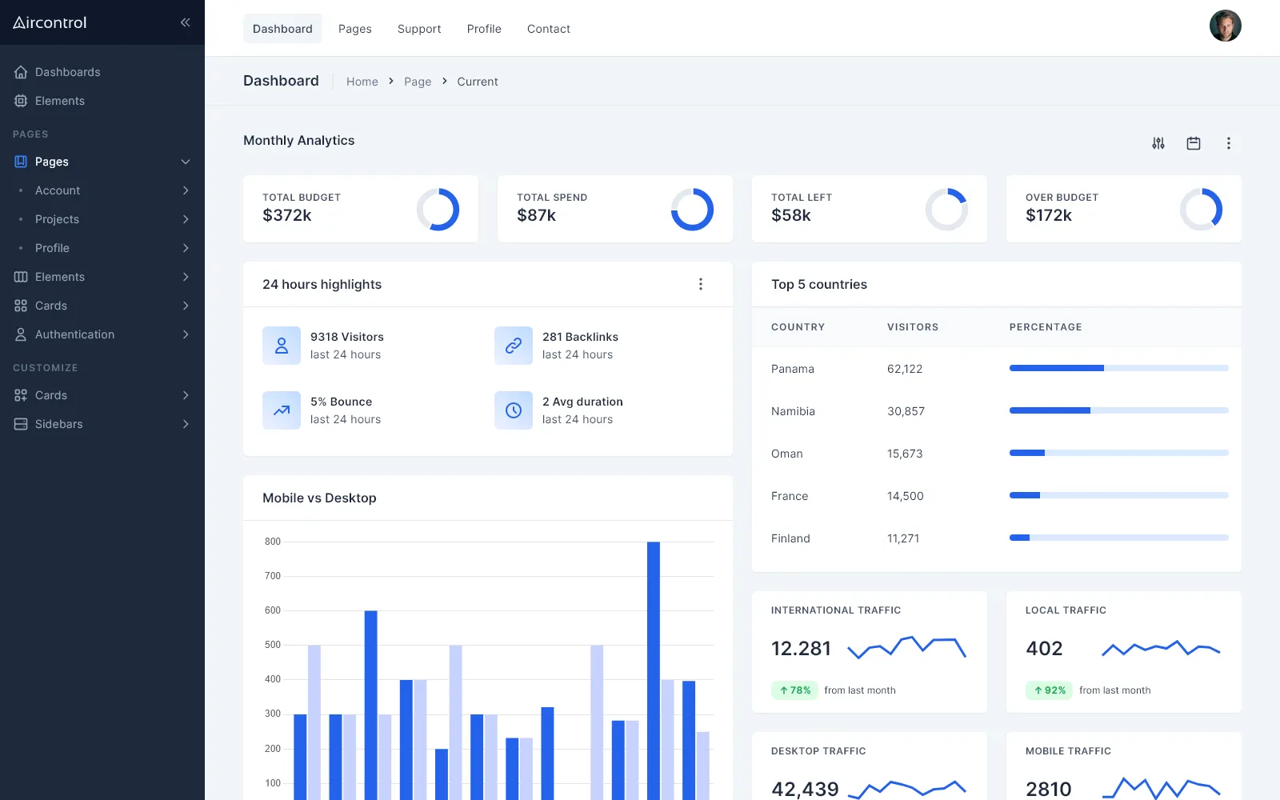Click the Panama percentage progress bar
Image resolution: width=1280 pixels, height=800 pixels.
(x=1118, y=368)
